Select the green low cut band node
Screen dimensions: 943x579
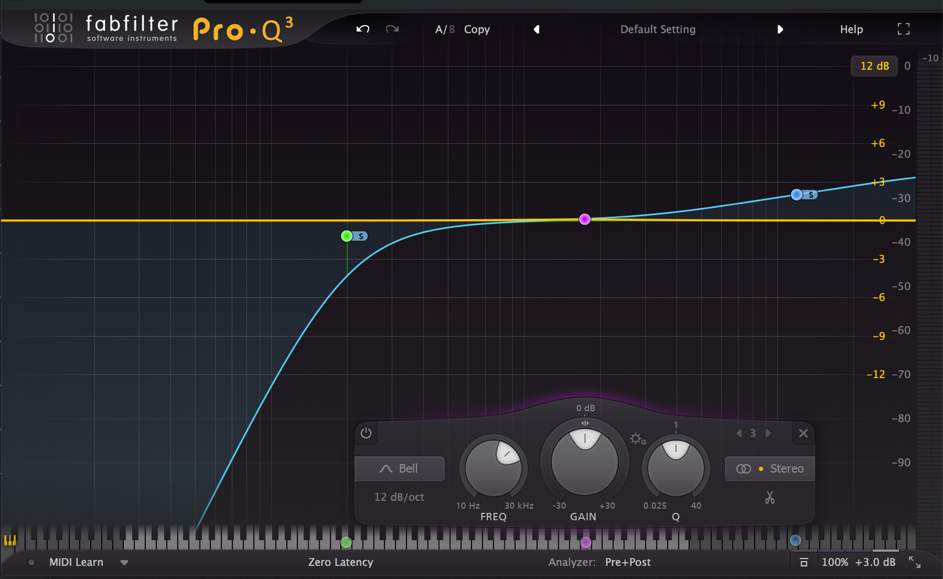point(346,236)
